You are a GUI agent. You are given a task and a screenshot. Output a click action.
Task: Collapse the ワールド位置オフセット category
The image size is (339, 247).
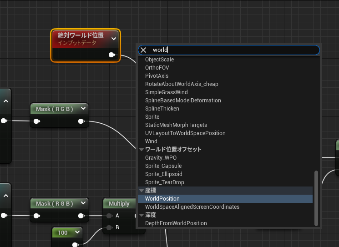tap(142, 150)
